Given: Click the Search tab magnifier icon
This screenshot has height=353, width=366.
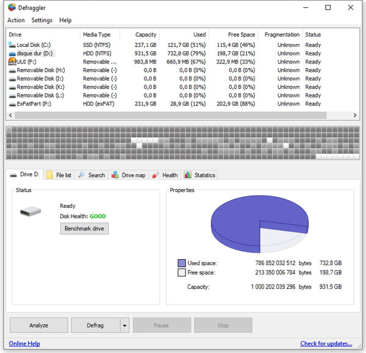Looking at the screenshot, I should pyautogui.click(x=82, y=175).
